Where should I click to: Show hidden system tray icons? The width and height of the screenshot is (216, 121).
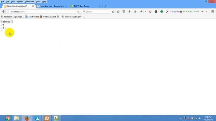tap(181, 118)
